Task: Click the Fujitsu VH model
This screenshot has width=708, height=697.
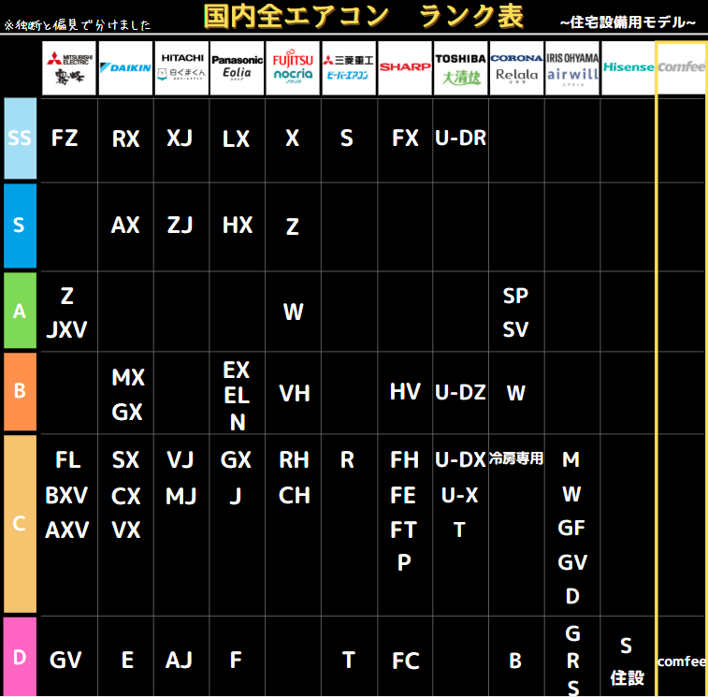Action: (x=295, y=394)
